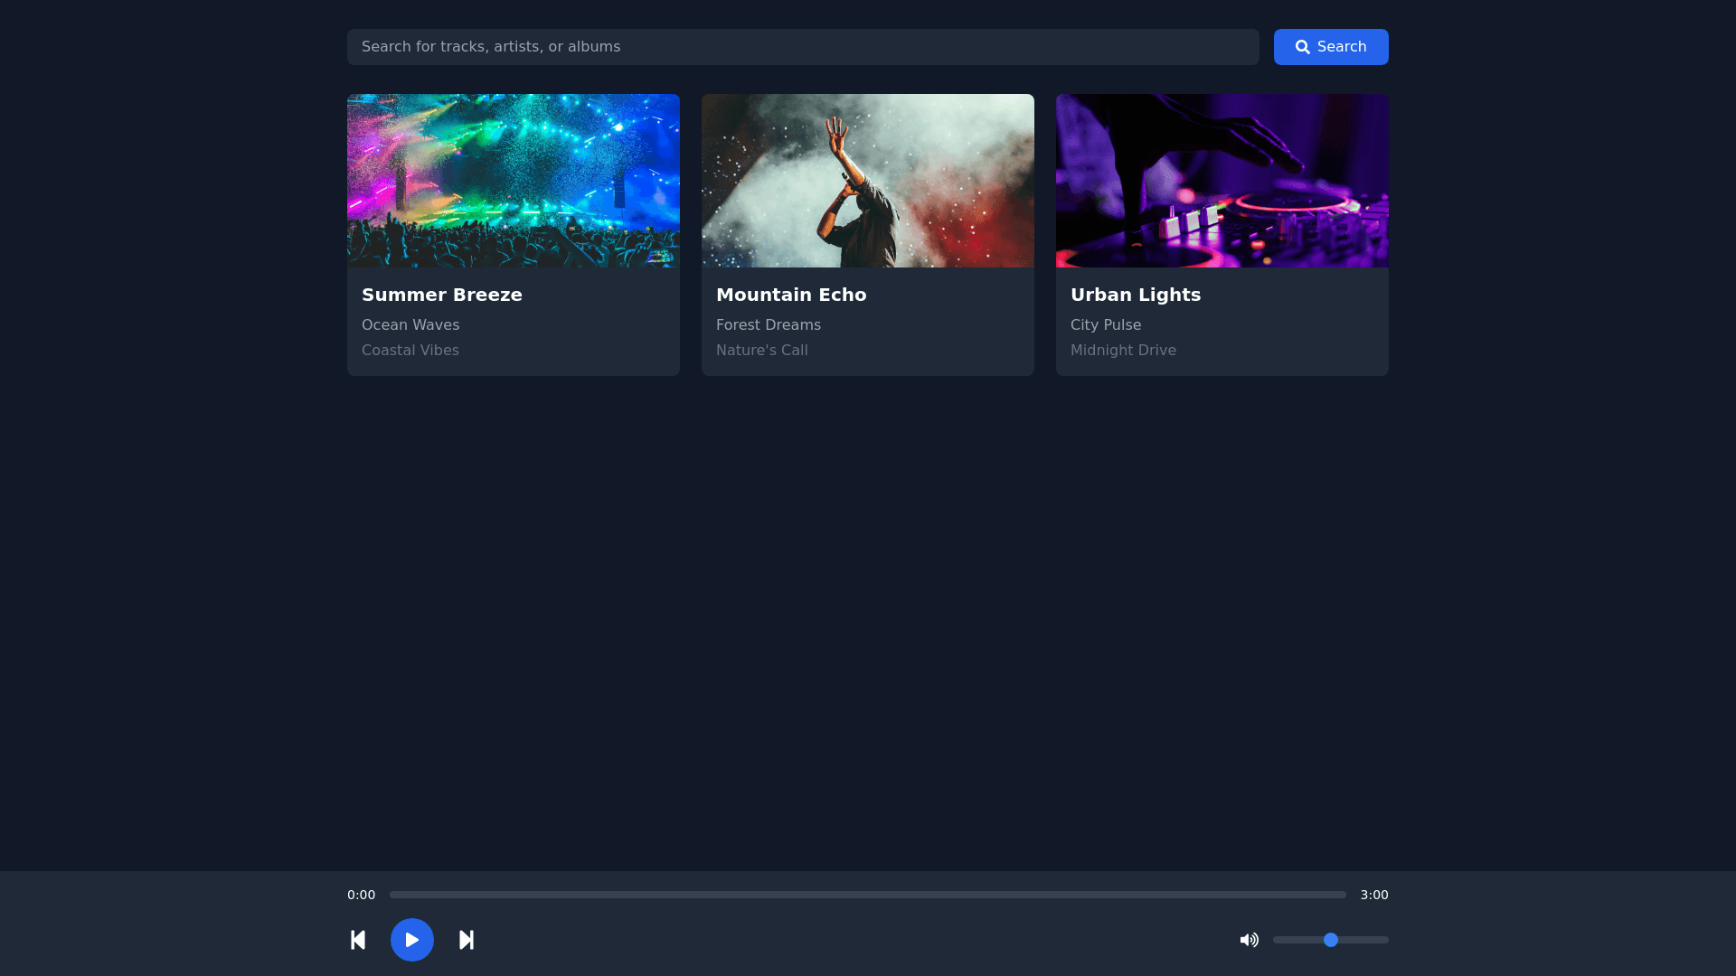
Task: Seek on the playback progress bar
Action: (868, 895)
